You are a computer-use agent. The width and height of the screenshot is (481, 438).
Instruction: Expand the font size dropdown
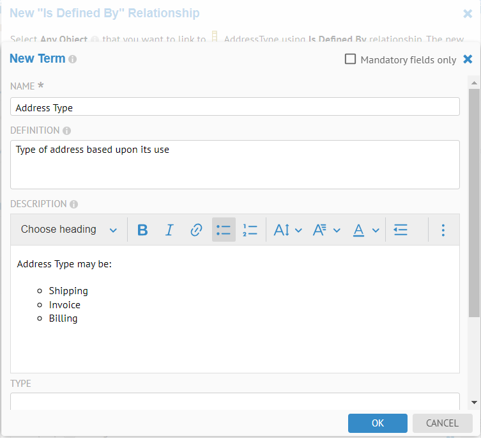tap(287, 230)
